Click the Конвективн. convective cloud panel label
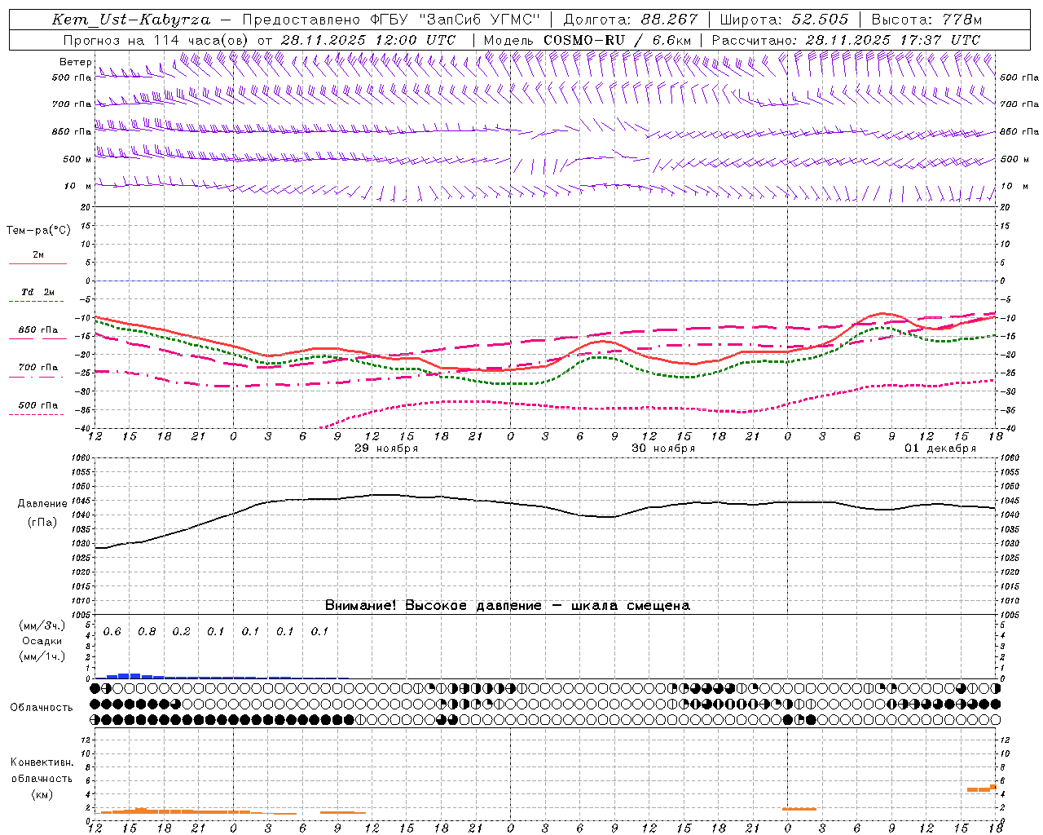Viewport: 1043px width, 835px height. coord(42,762)
